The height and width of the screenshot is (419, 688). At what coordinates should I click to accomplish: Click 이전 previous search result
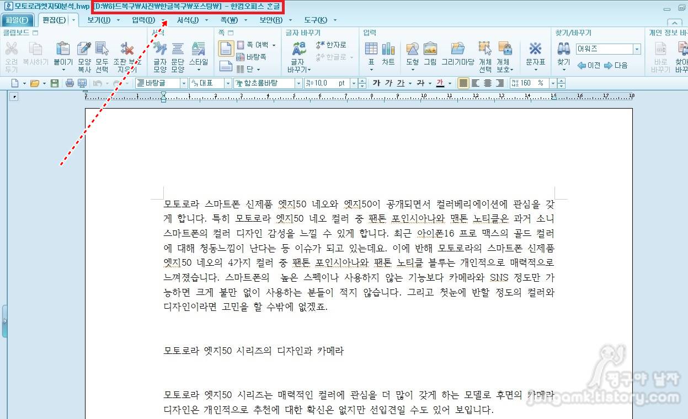tap(589, 65)
